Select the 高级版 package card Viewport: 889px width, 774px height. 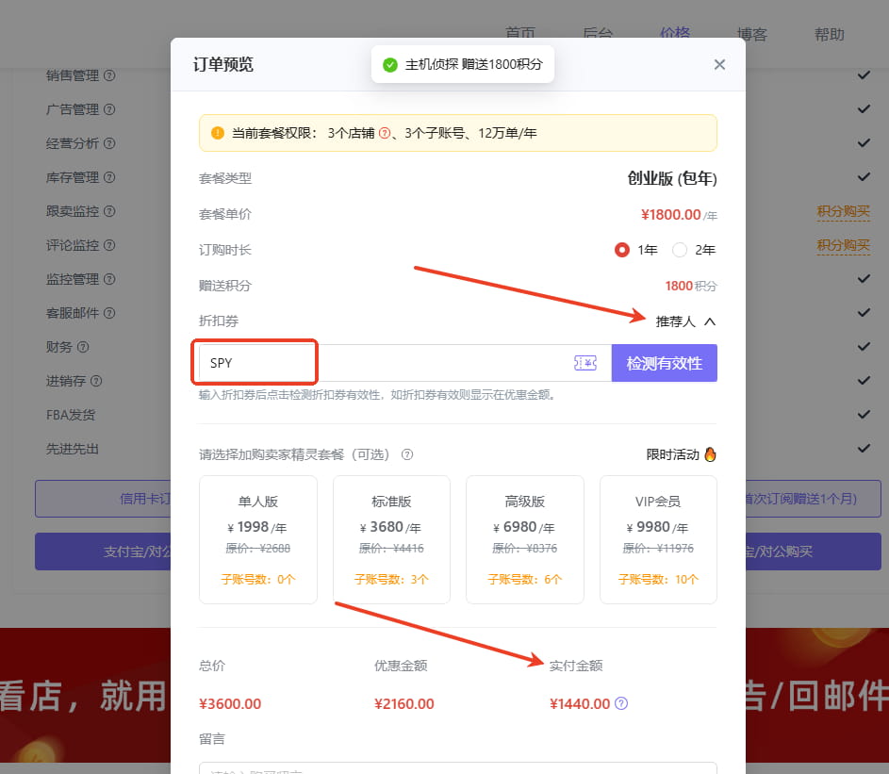click(524, 539)
